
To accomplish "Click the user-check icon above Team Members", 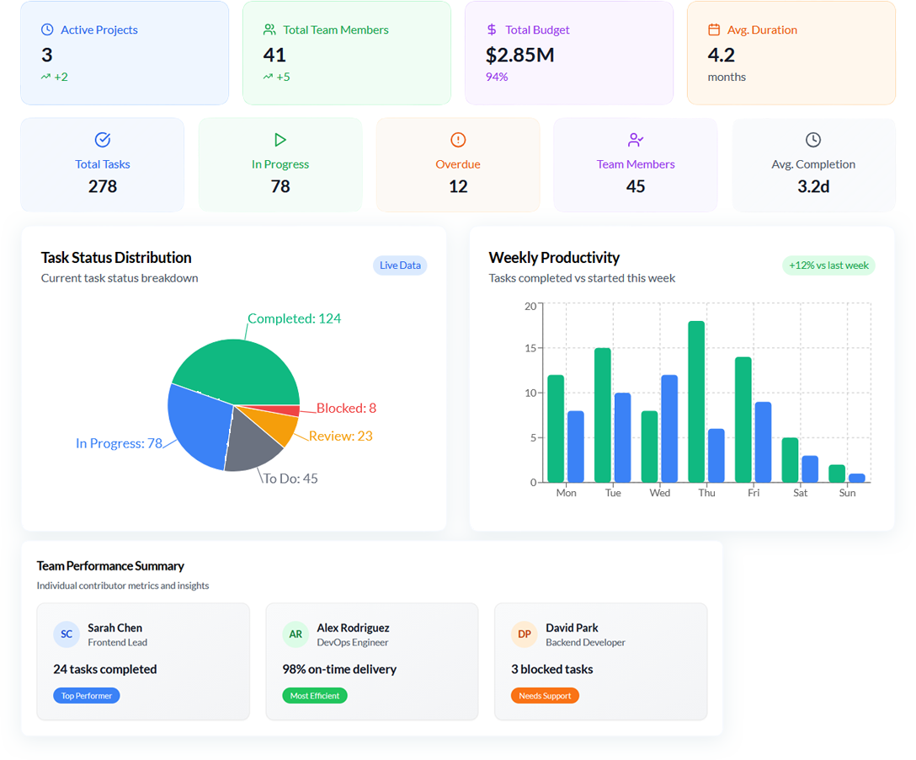I will [x=636, y=140].
